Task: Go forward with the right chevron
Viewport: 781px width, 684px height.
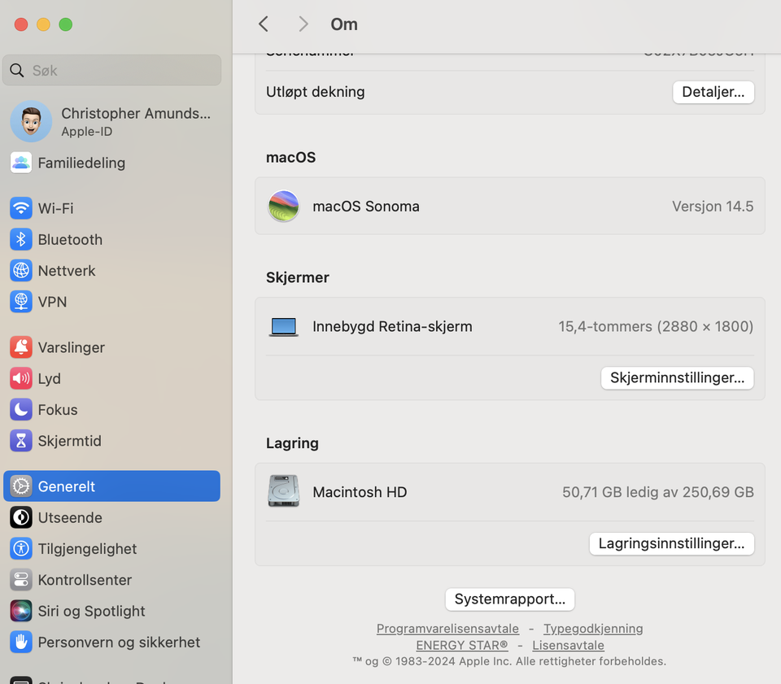Action: click(303, 24)
